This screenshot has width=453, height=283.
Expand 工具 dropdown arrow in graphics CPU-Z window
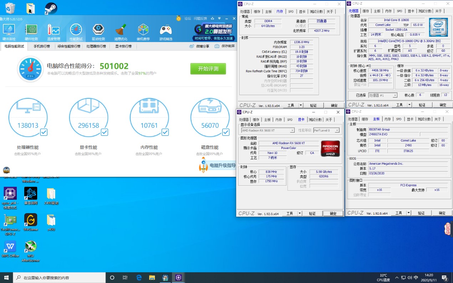tap(300, 213)
